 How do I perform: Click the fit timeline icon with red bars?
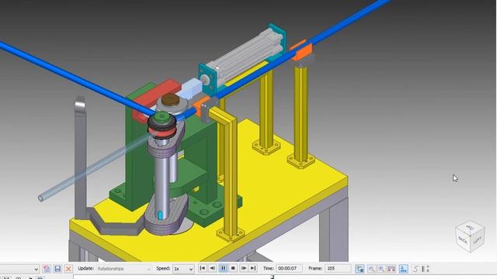391,269
